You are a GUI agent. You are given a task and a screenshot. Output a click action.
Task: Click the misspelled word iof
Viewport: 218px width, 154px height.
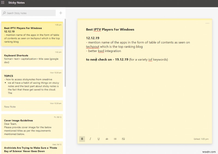150,59
